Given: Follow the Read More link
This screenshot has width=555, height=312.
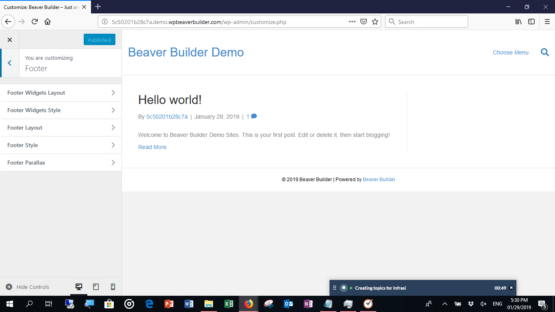Looking at the screenshot, I should (x=152, y=147).
